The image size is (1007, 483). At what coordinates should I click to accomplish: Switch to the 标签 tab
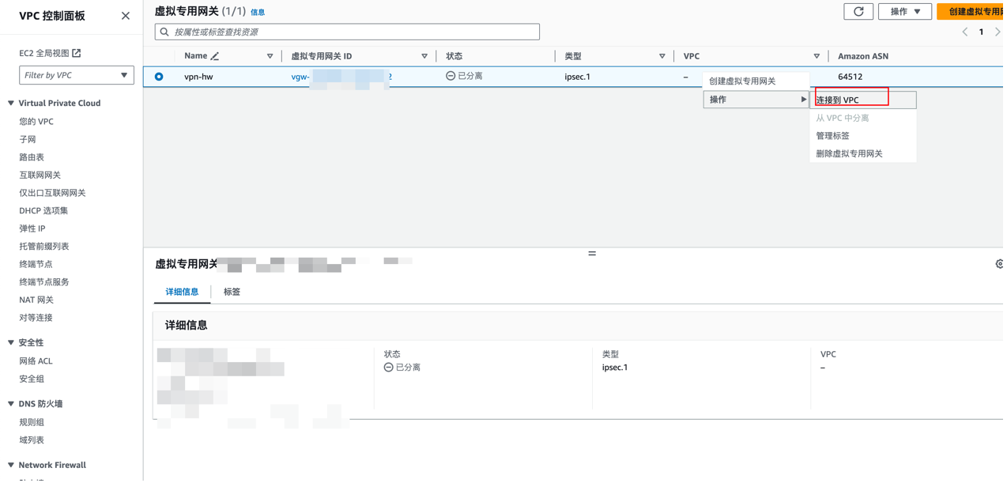click(x=232, y=292)
